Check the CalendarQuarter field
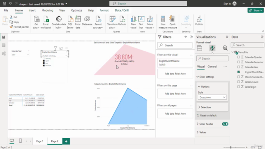 tap(238, 57)
